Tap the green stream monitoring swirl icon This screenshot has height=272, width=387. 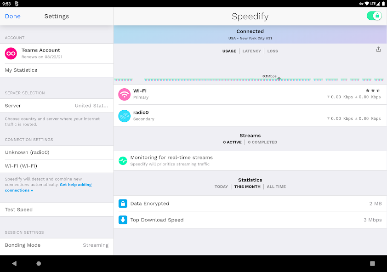[123, 160]
